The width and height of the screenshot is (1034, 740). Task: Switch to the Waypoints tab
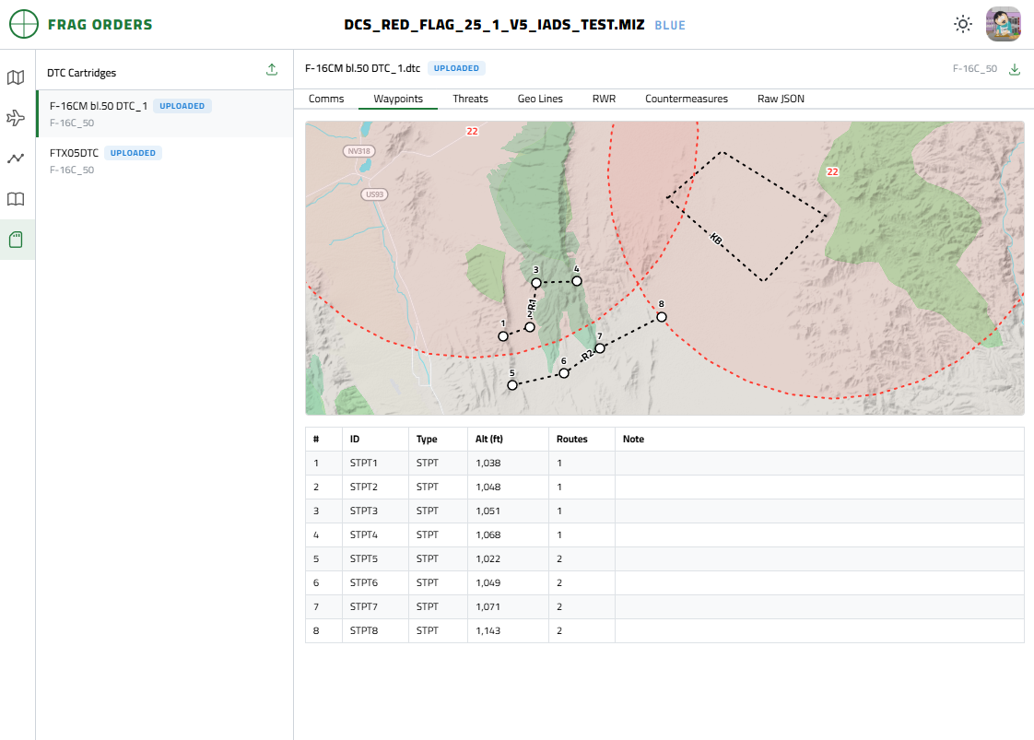pyautogui.click(x=398, y=99)
